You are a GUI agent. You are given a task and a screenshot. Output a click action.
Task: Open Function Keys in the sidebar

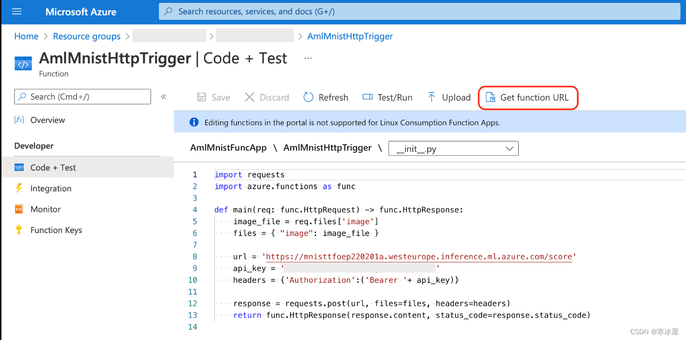coord(56,230)
